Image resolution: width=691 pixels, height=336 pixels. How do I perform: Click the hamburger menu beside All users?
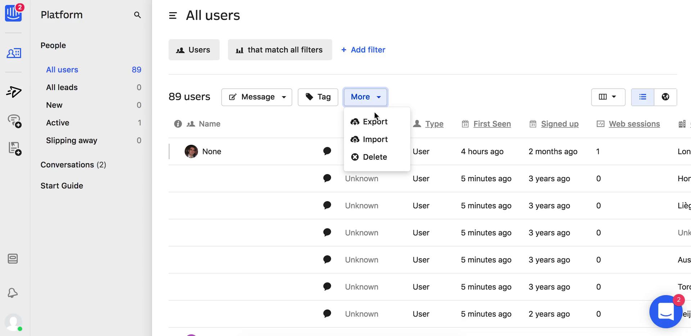(173, 15)
